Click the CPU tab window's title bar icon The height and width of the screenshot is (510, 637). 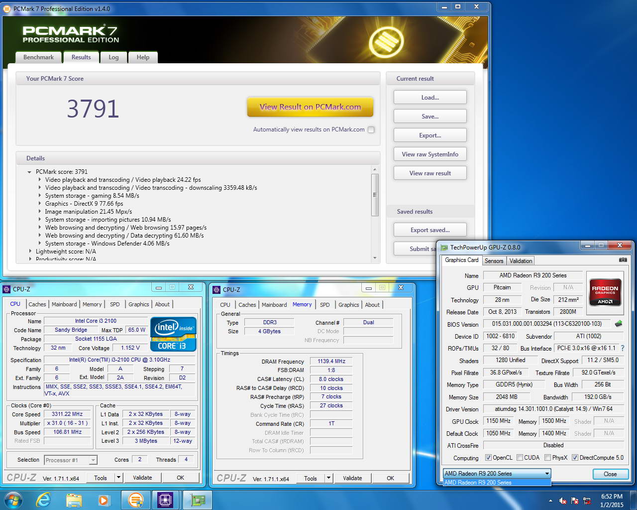(7, 289)
